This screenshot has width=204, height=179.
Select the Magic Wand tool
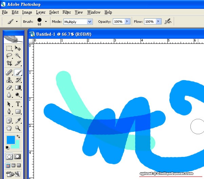[x=18, y=56]
